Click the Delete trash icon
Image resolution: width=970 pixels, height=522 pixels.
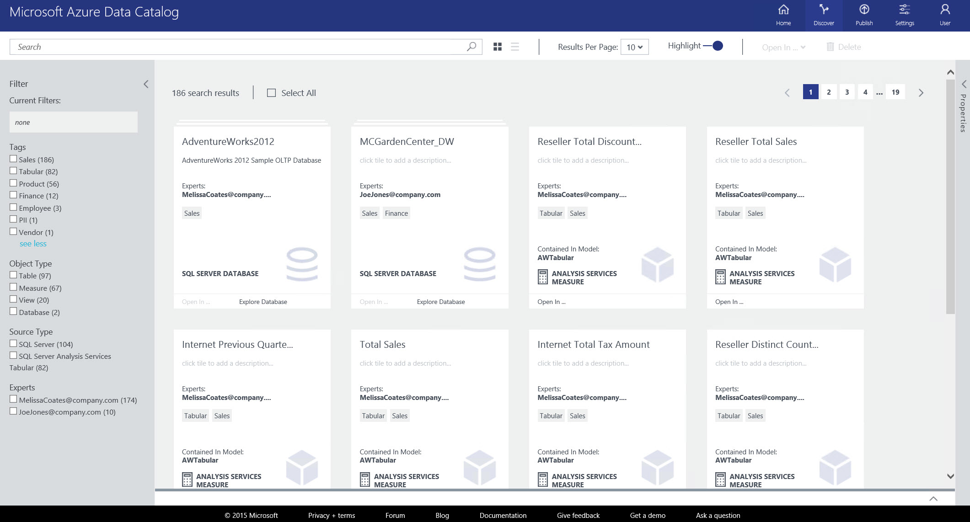pos(830,47)
